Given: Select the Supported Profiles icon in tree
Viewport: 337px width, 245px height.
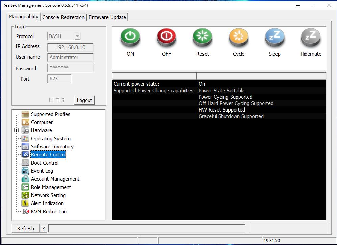Looking at the screenshot, I should pyautogui.click(x=25, y=114).
